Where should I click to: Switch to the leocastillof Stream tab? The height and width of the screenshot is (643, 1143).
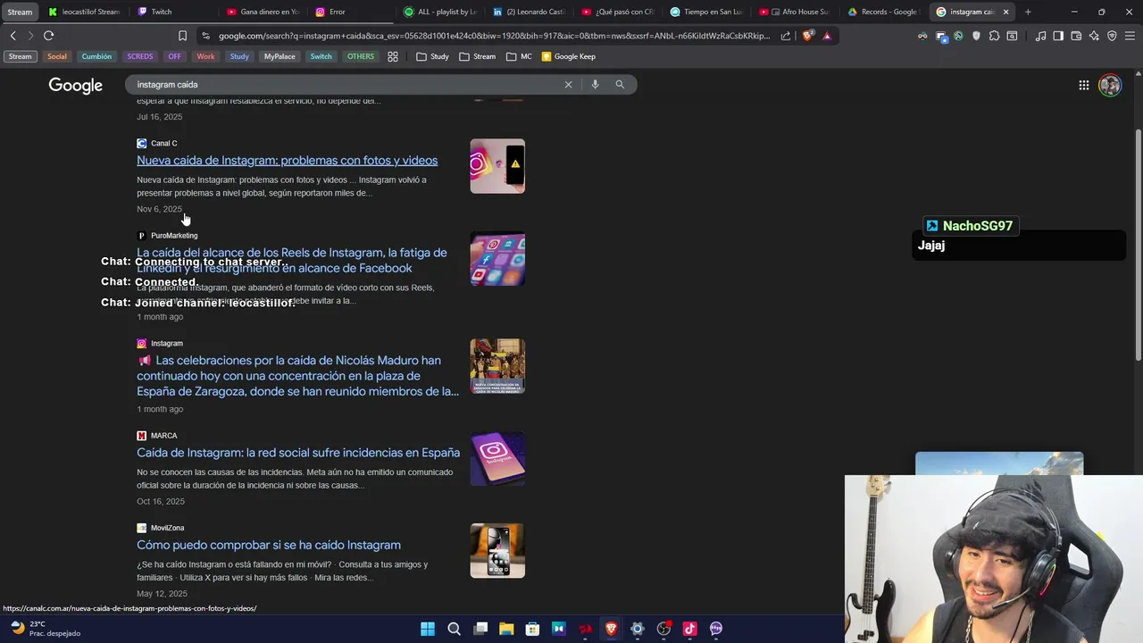tap(83, 12)
